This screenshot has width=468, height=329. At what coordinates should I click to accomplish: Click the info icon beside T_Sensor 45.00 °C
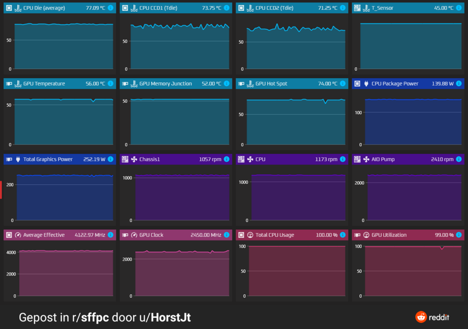click(x=459, y=8)
